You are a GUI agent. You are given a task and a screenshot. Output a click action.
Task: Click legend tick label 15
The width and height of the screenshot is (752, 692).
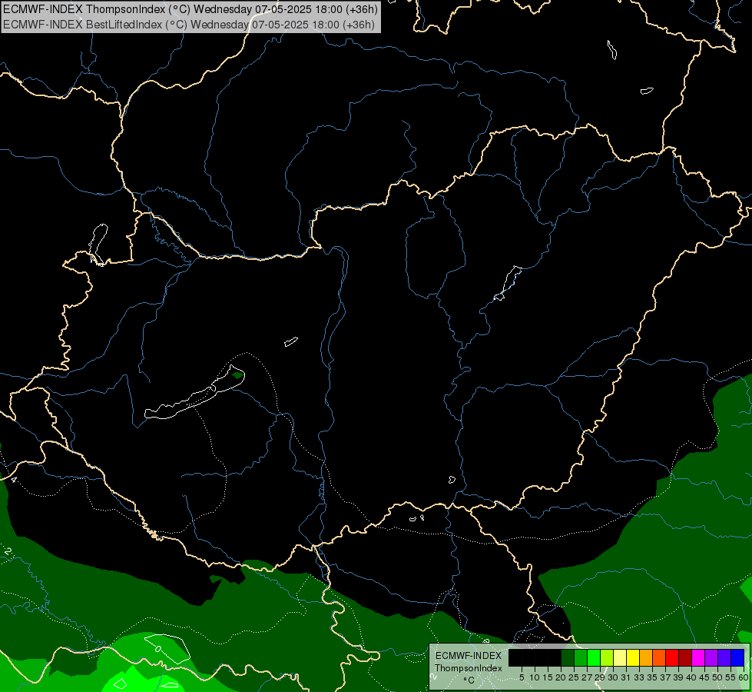548,677
